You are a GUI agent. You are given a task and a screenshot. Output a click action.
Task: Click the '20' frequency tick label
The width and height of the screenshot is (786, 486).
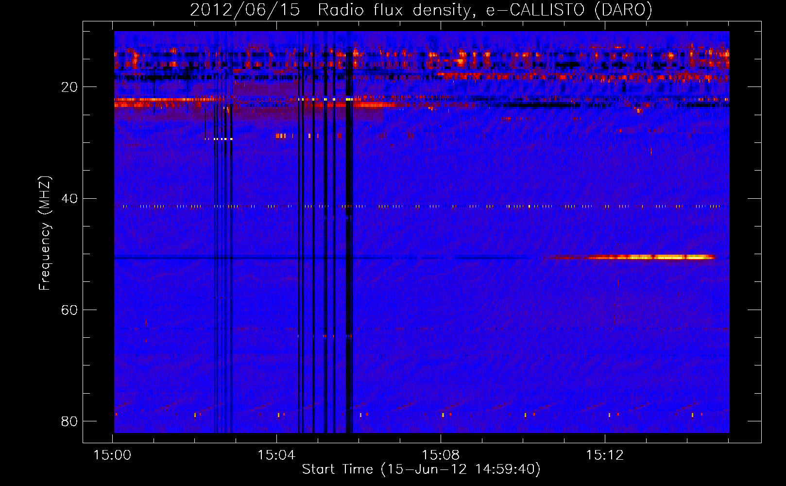[x=69, y=87]
